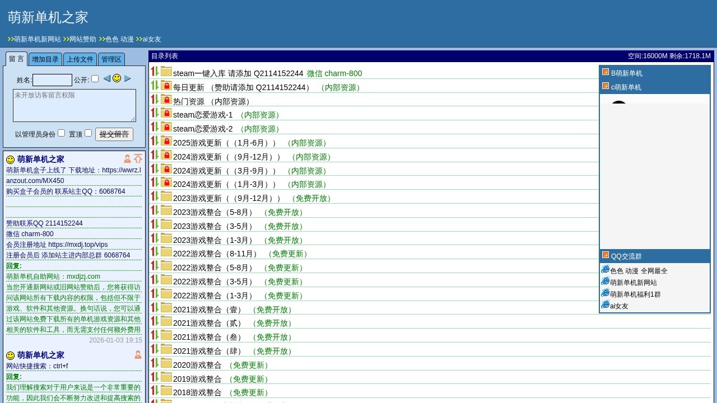Click the next emoticon right arrow
The image size is (717, 403).
pos(128,78)
